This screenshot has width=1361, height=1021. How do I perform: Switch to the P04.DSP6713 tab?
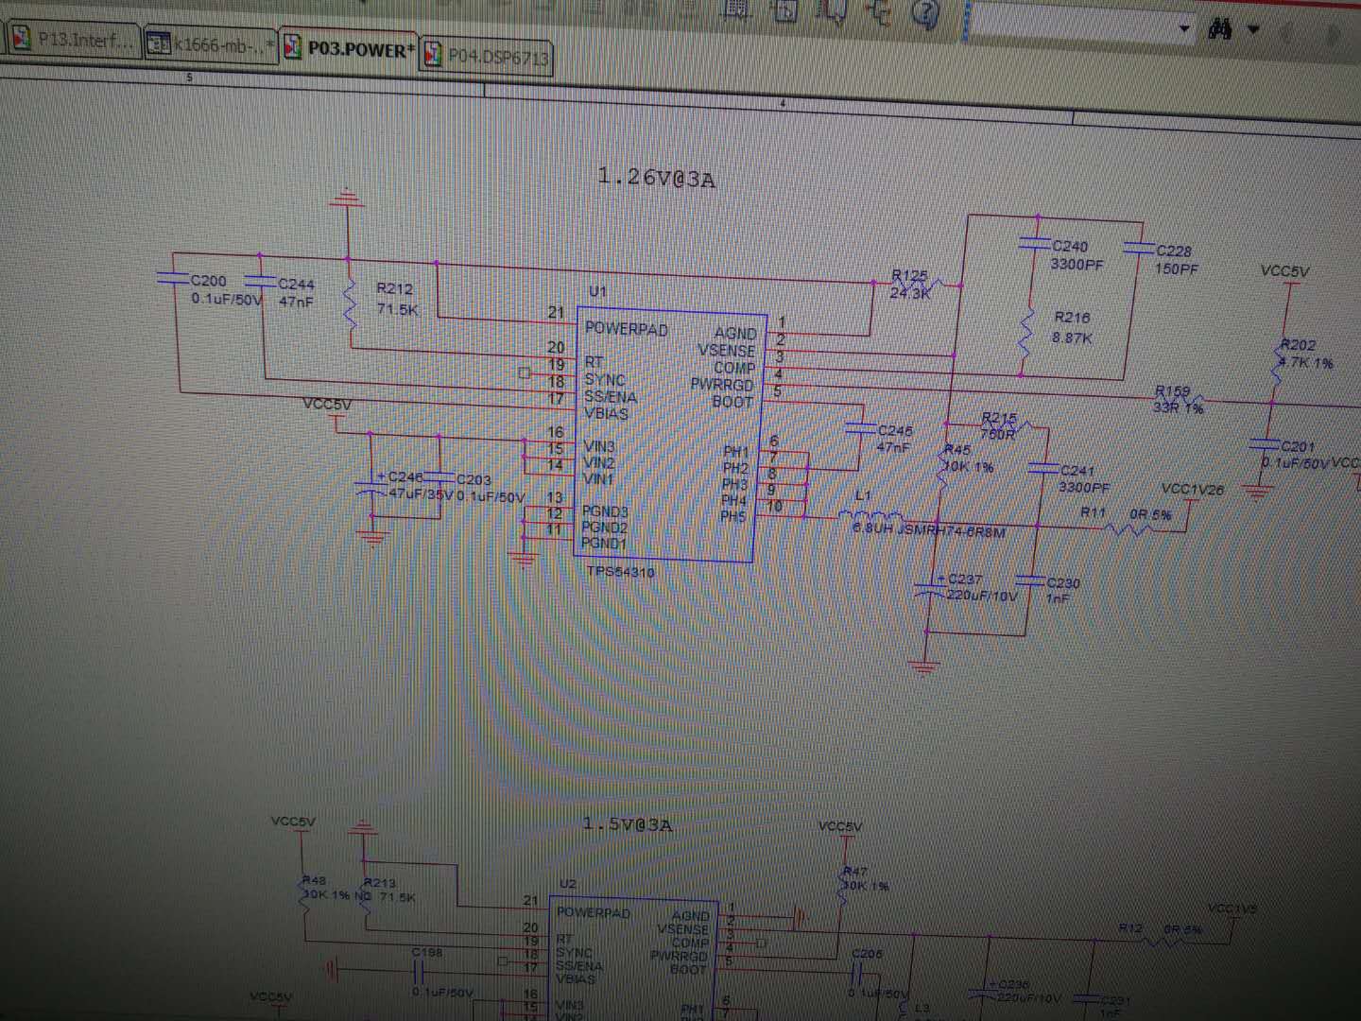[x=485, y=56]
